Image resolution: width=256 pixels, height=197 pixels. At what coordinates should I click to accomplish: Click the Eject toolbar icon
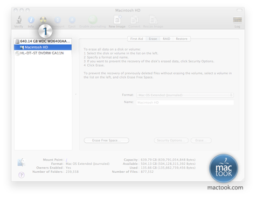point(72,20)
